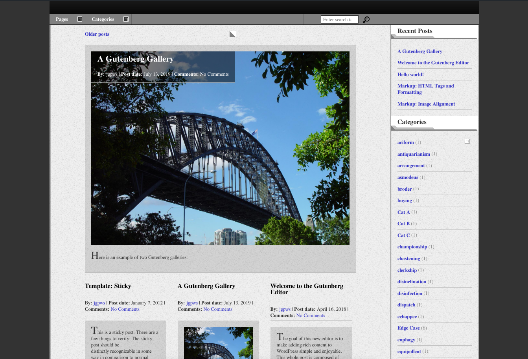Image resolution: width=528 pixels, height=359 pixels.
Task: Select the antiquarianism category
Action: (414, 154)
